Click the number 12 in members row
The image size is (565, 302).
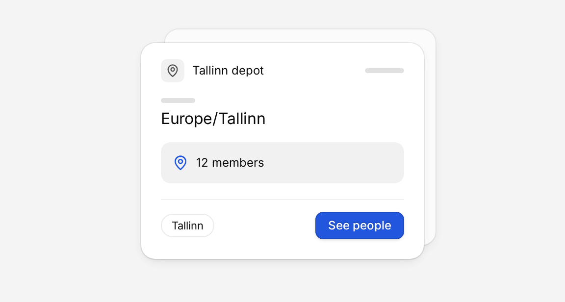tap(202, 163)
